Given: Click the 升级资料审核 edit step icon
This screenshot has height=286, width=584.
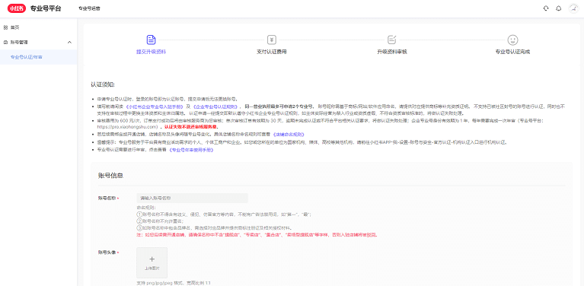Looking at the screenshot, I should click(392, 40).
